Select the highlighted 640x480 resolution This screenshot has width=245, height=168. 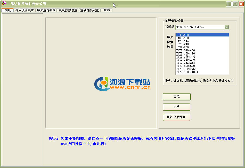(x=202, y=35)
